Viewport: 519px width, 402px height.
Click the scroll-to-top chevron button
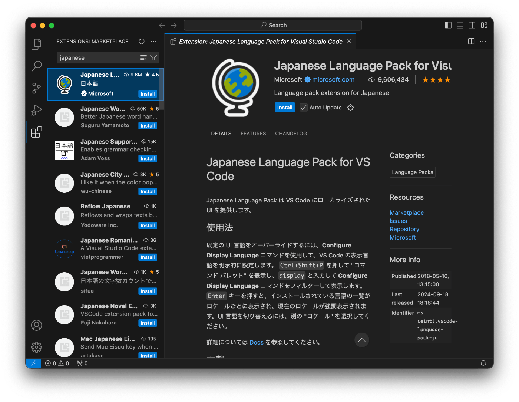(x=362, y=340)
